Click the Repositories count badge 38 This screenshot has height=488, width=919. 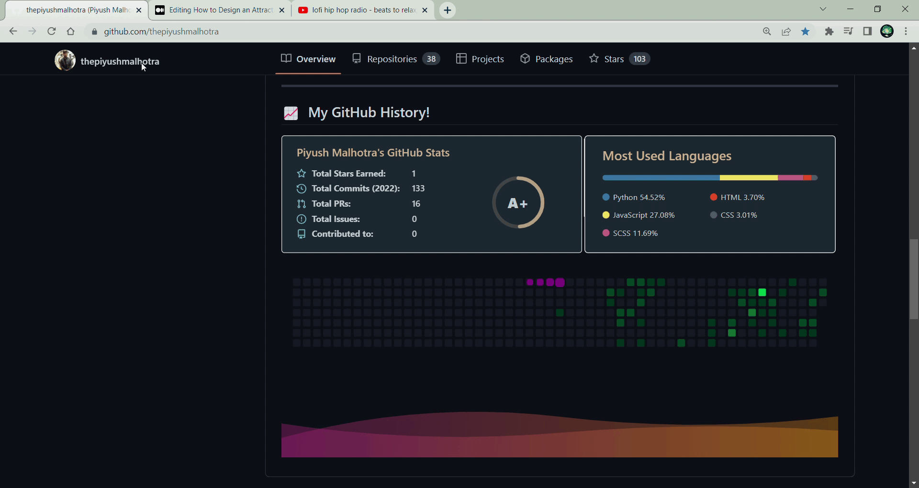tap(431, 59)
